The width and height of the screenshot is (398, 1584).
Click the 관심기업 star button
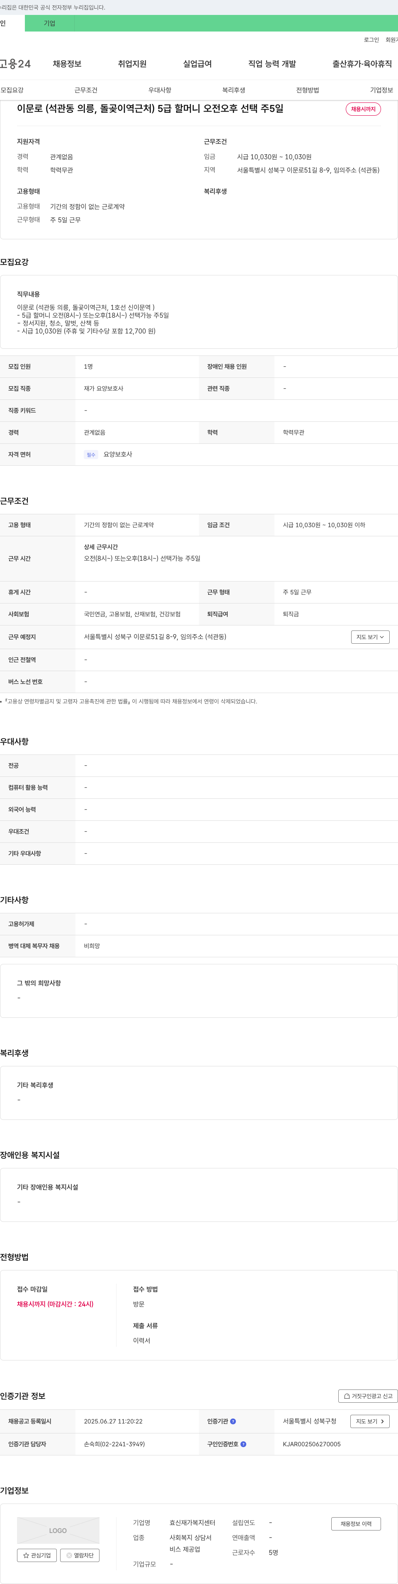click(x=37, y=1555)
